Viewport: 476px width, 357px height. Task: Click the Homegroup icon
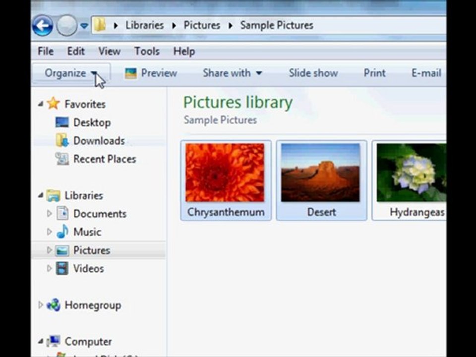tap(54, 305)
